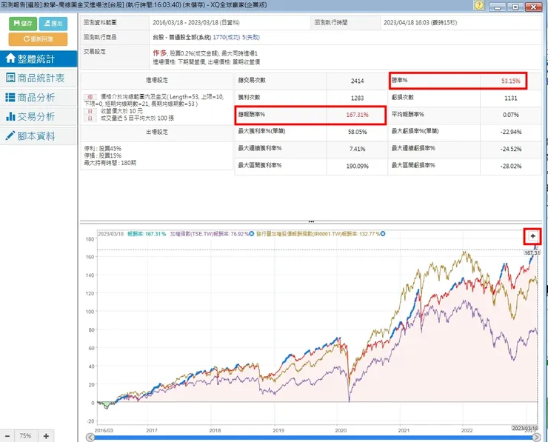Click the 最大連續獲利率% value 7.41%

tap(357, 150)
